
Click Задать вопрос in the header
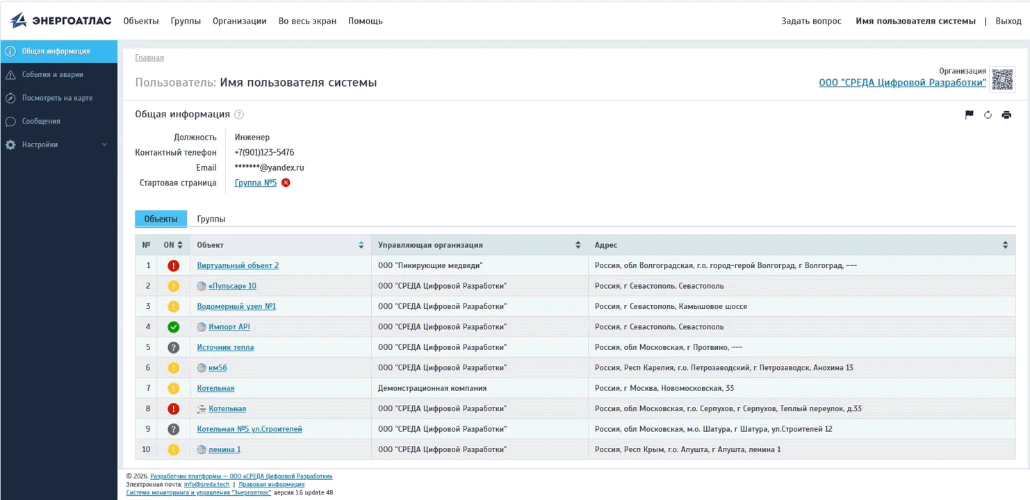click(x=811, y=21)
